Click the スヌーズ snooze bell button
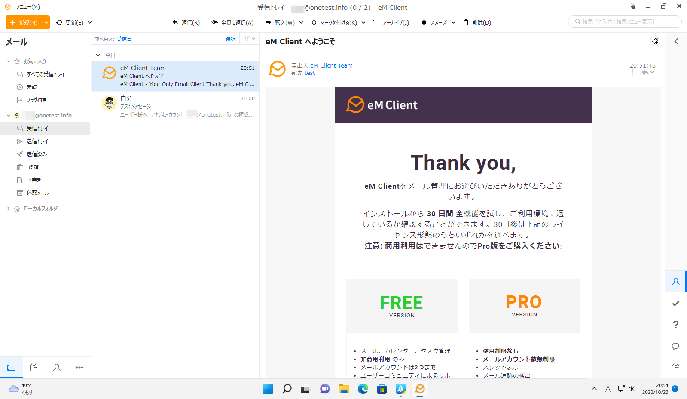 click(x=434, y=22)
